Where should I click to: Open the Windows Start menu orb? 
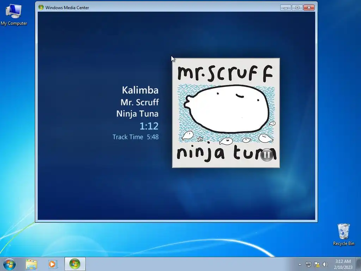[x=10, y=264]
